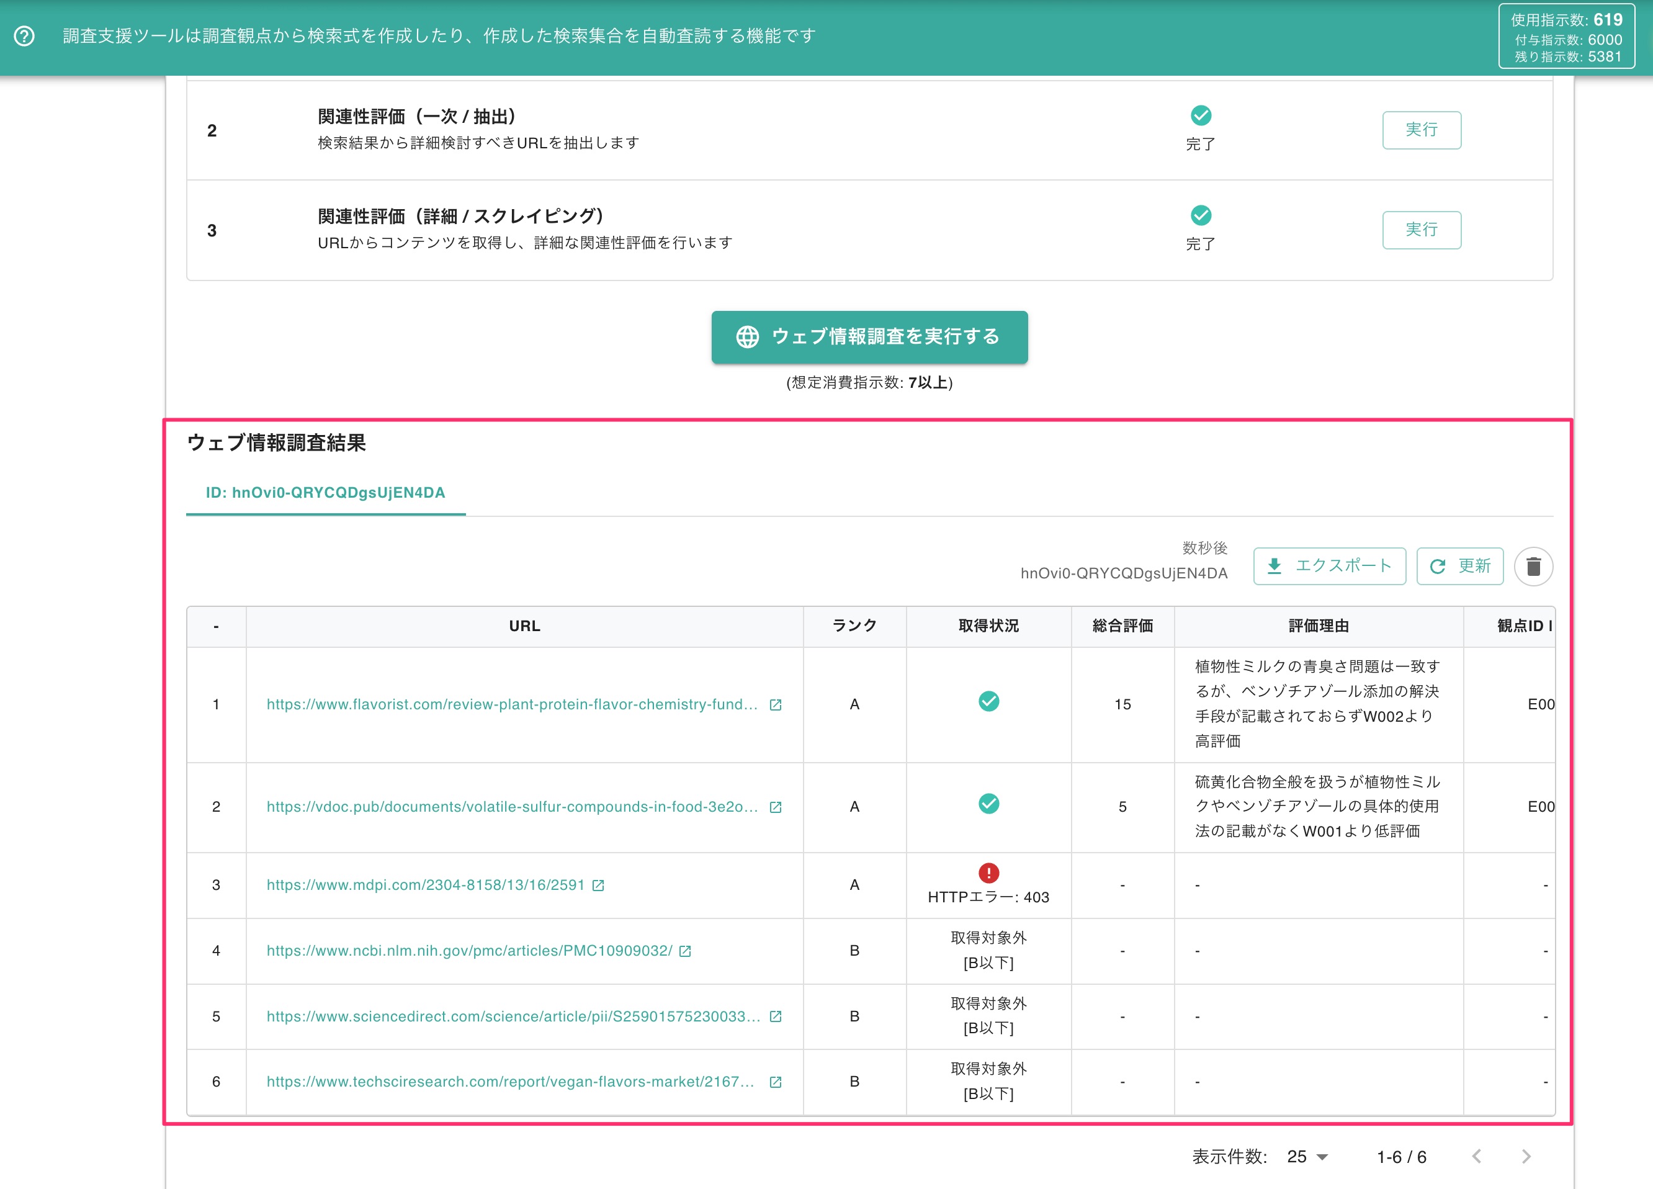This screenshot has height=1189, width=1653.
Task: Open the sciencedirect.com article link
Action: pos(513,1016)
